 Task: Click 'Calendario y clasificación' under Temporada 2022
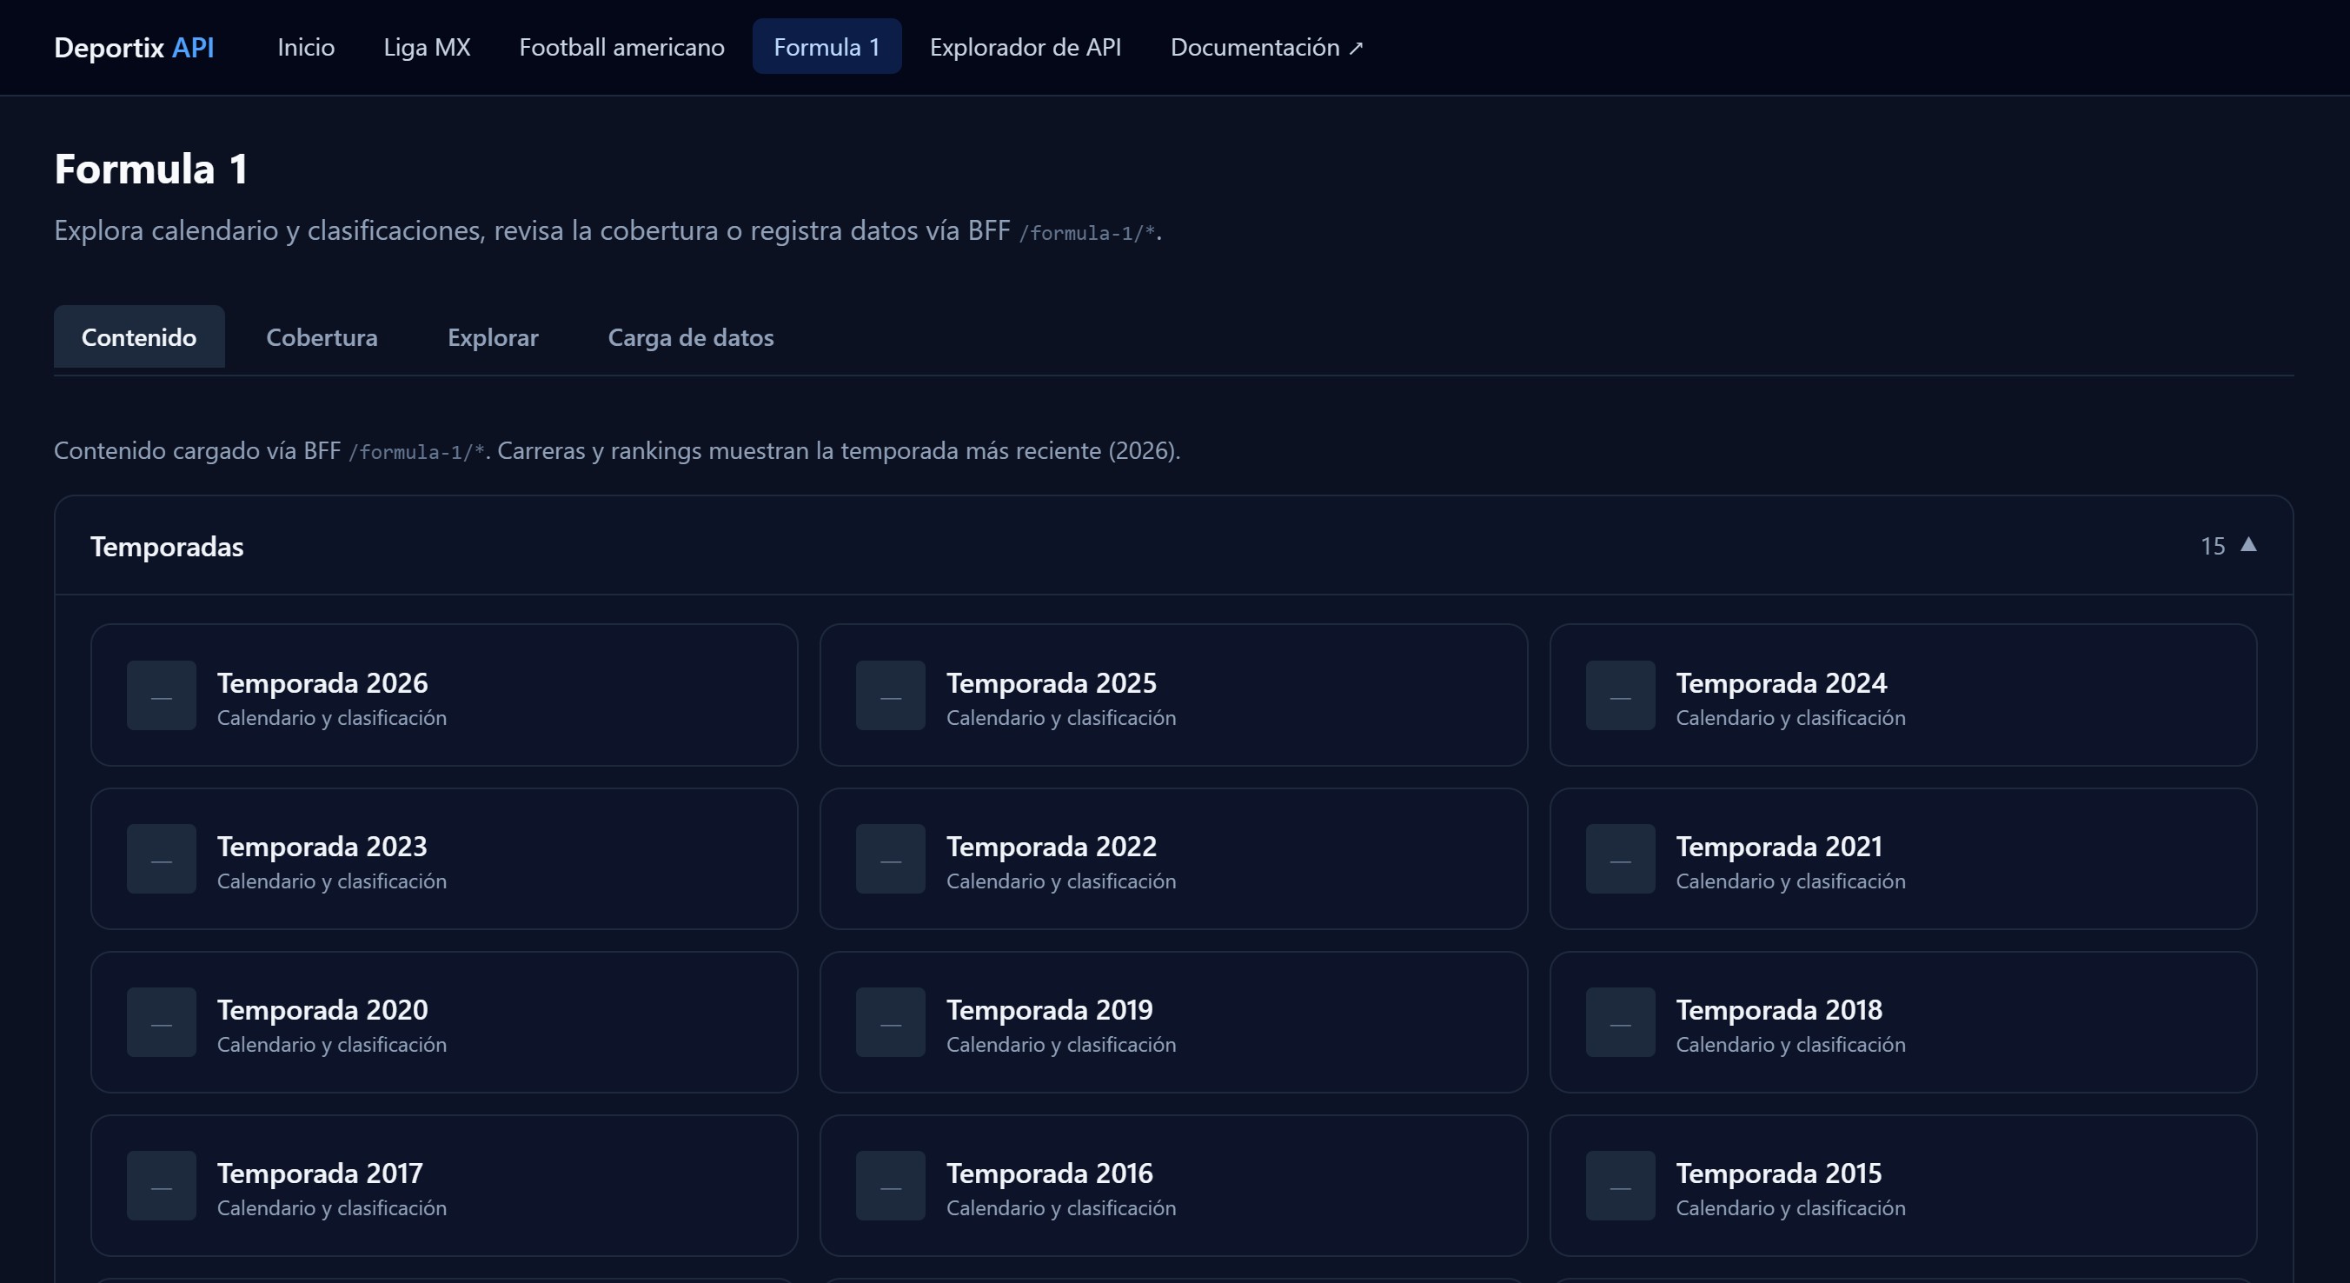point(1061,881)
